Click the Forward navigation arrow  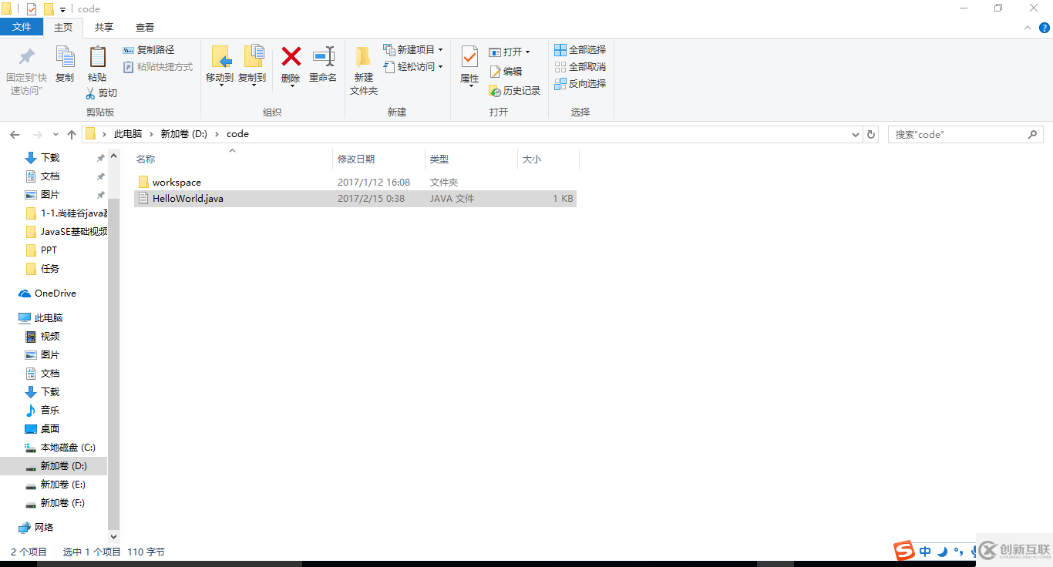point(37,134)
